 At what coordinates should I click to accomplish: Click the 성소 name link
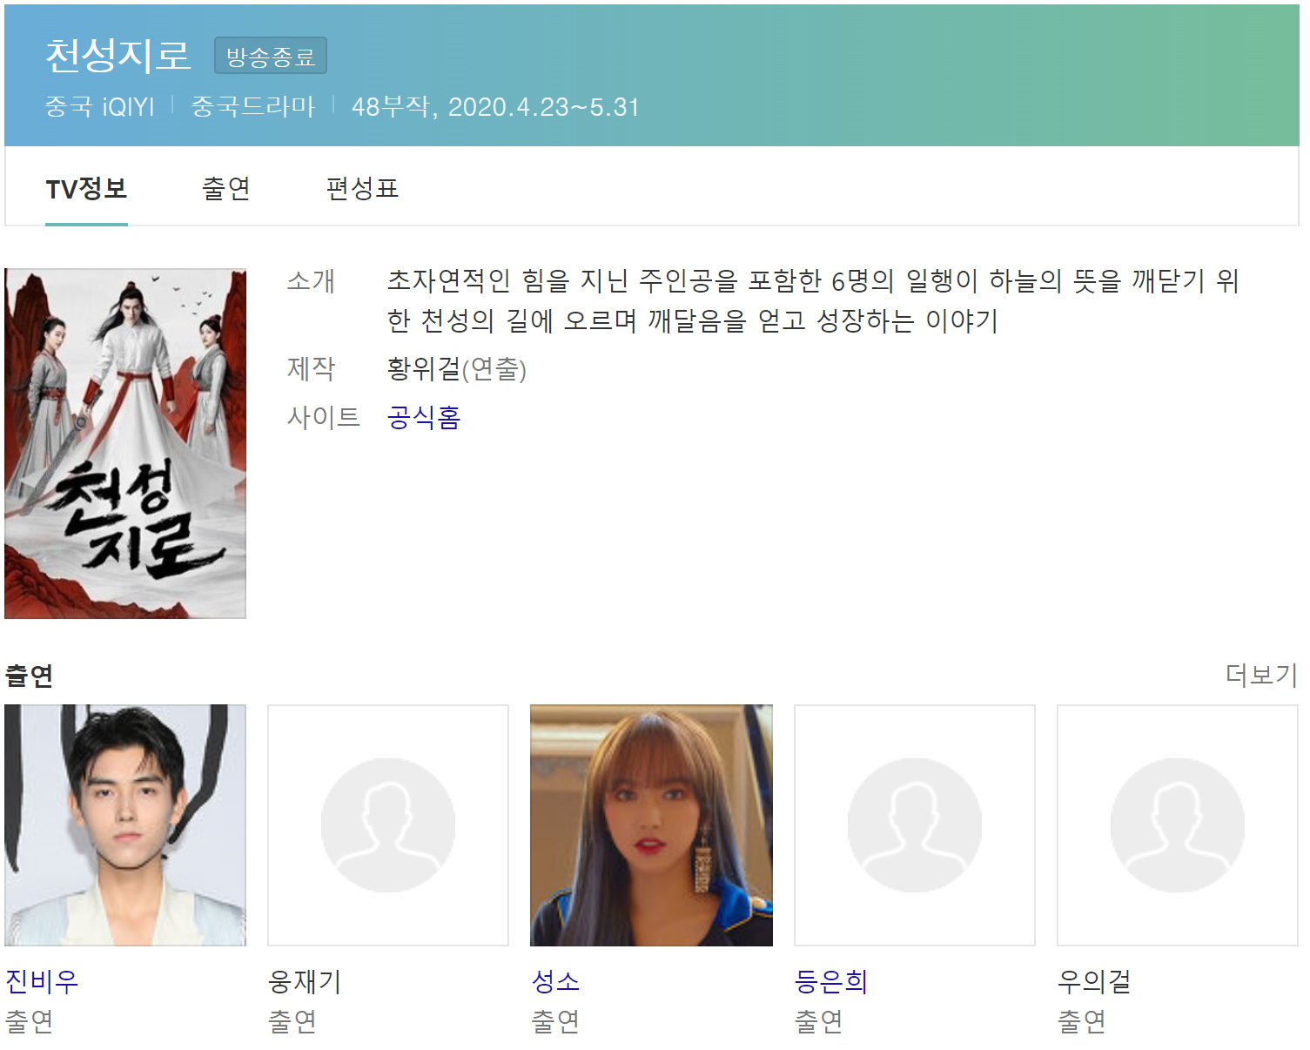[x=555, y=981]
